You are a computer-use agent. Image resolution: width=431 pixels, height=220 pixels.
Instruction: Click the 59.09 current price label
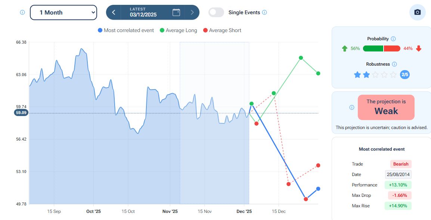22,113
